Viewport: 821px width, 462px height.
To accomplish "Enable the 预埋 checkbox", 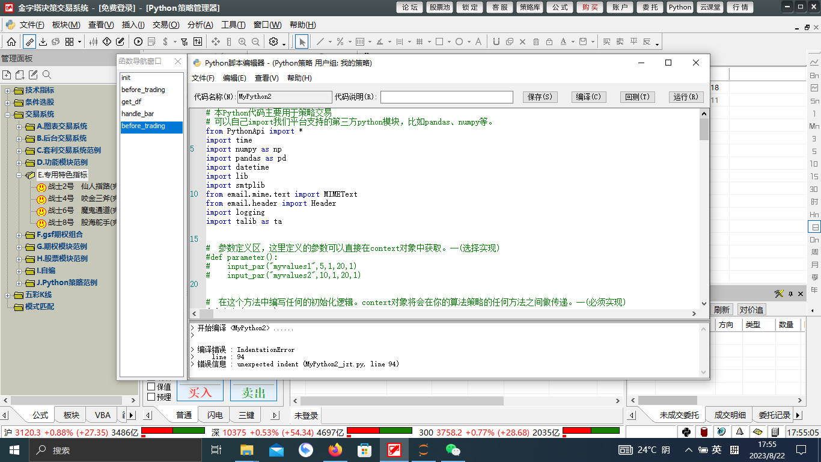I will [x=151, y=397].
